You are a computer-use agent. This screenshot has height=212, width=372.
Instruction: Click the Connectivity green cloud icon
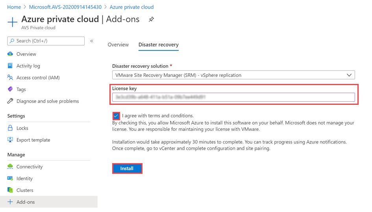click(x=10, y=166)
